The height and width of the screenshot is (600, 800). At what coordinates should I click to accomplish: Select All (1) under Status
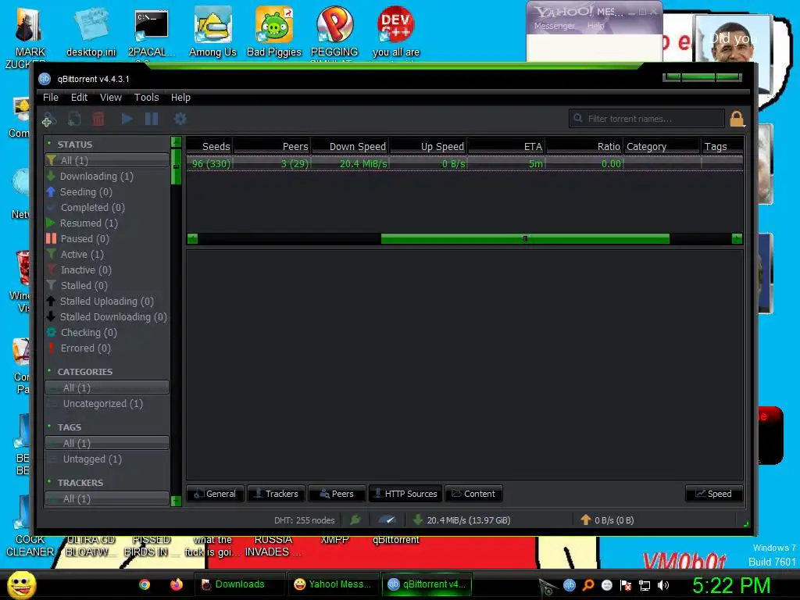106,160
